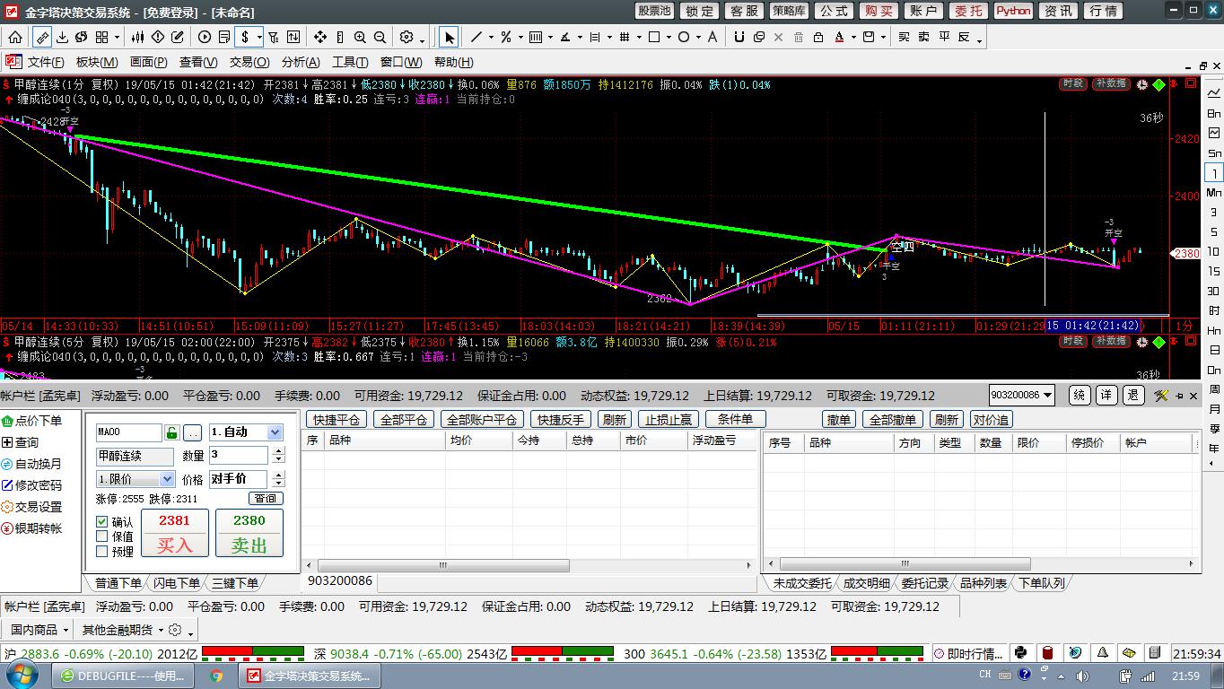Viewport: 1224px width, 689px height.
Task: Click the 卖 sell icon in toolbar
Action: pyautogui.click(x=923, y=37)
